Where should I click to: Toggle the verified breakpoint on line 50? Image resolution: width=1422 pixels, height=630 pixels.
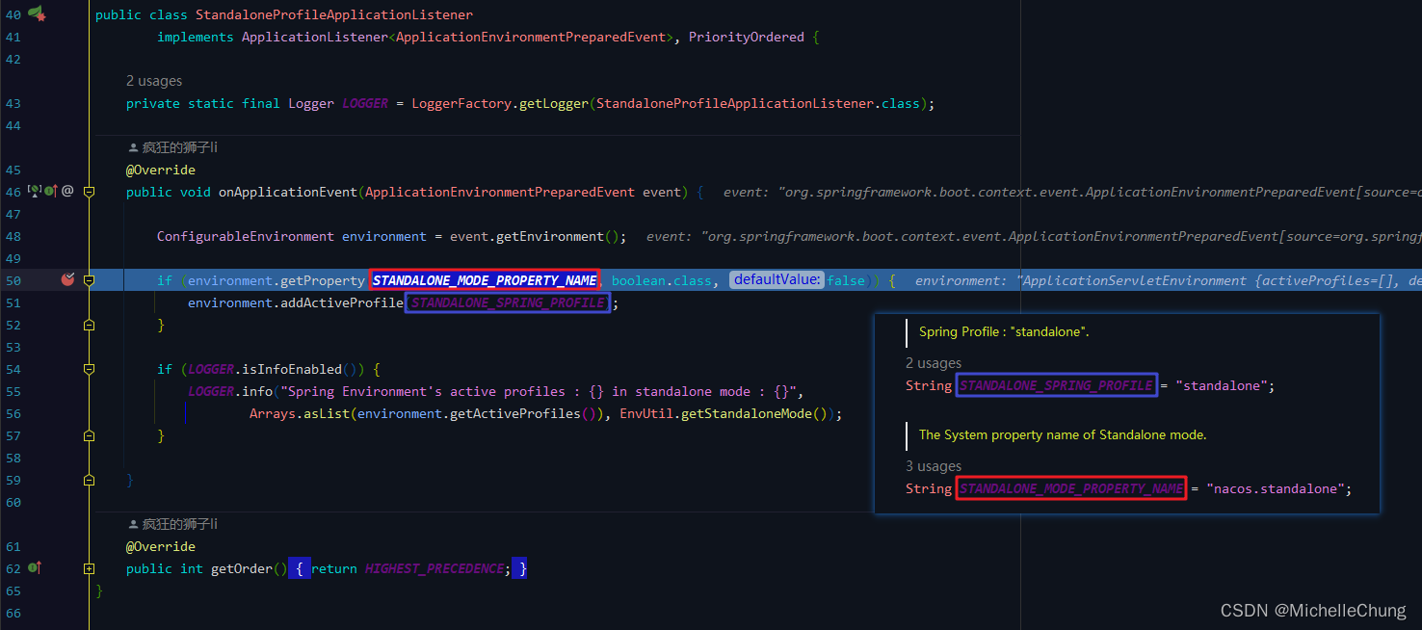click(x=67, y=280)
